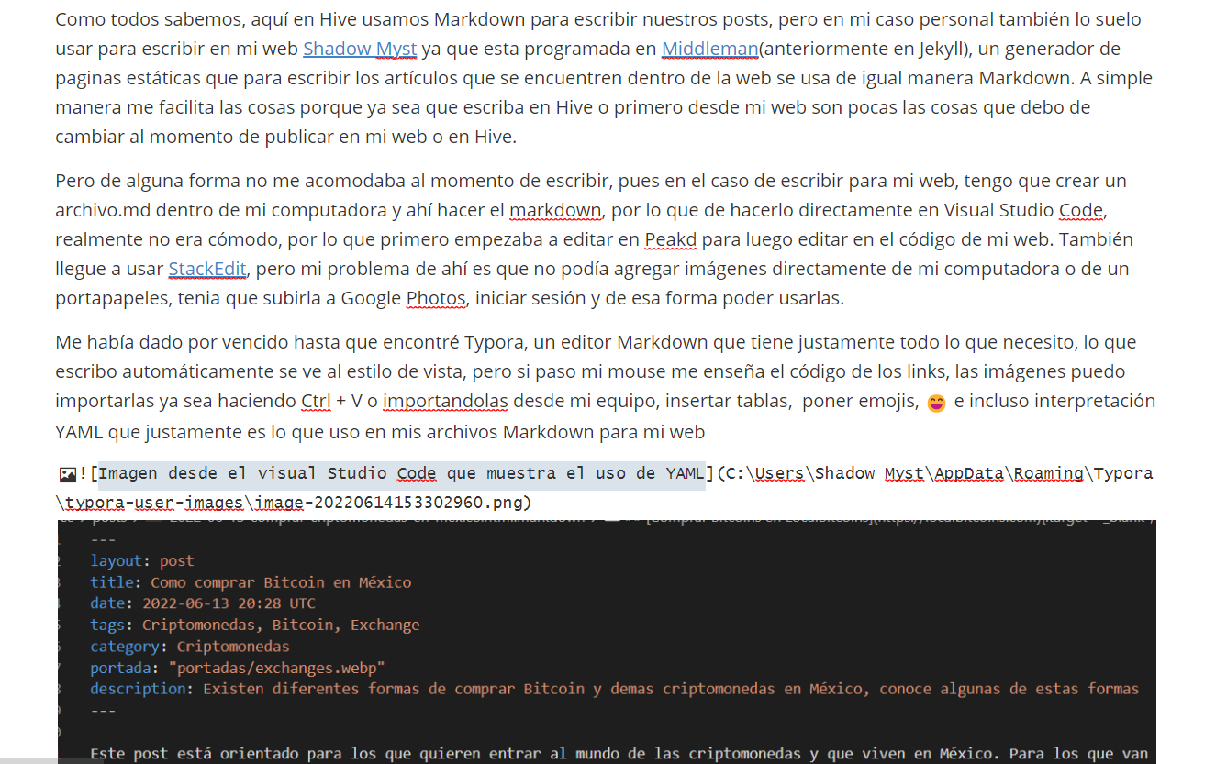Click the 'layout: post' line in the code image

(142, 560)
